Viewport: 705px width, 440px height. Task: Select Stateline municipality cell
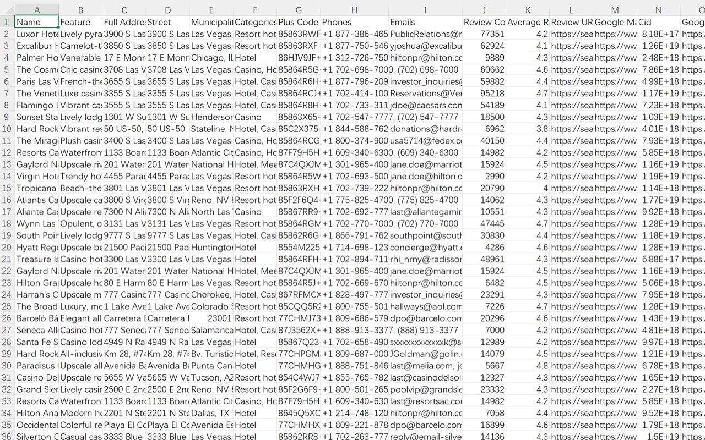pyautogui.click(x=211, y=129)
